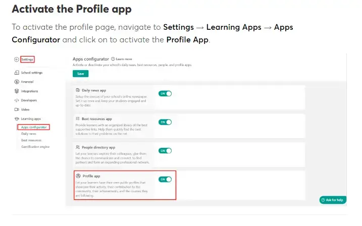The width and height of the screenshot is (362, 226).
Task: Open the Learn more link
Action: (124, 59)
